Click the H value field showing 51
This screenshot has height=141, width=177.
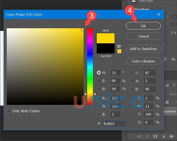coord(115,73)
